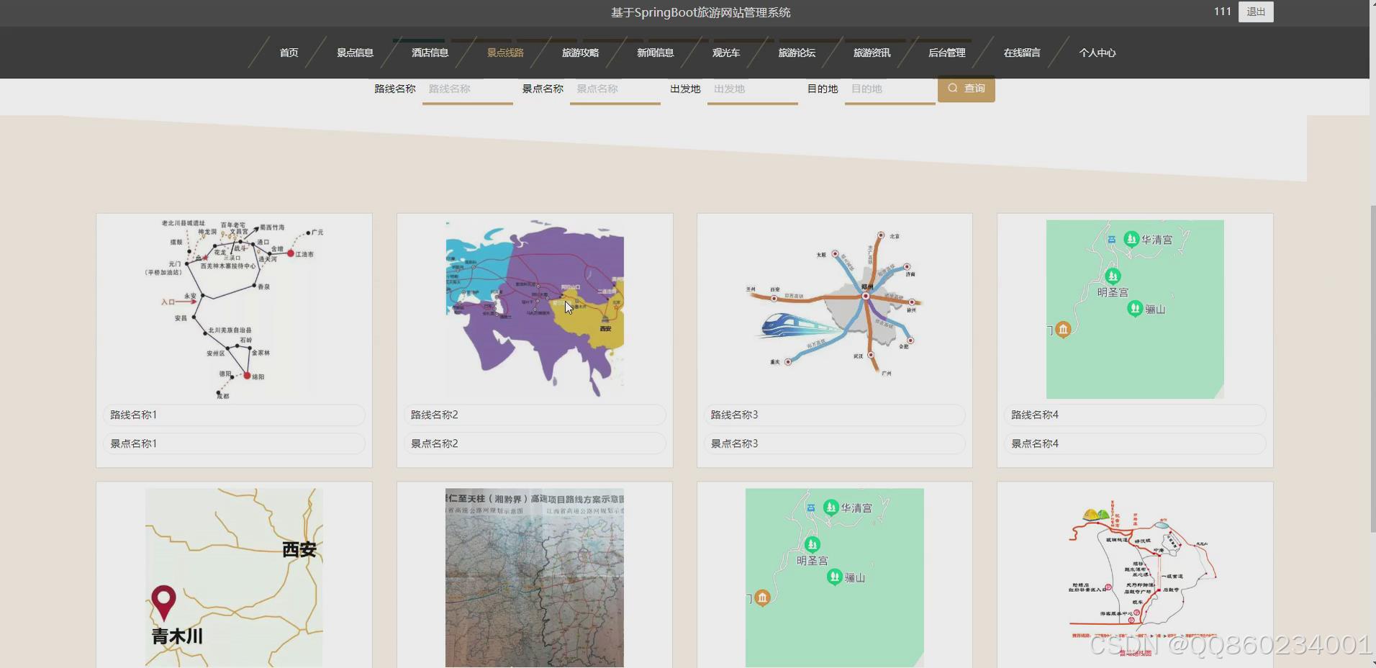Open 新闻信息 navigation item
This screenshot has width=1376, height=668.
pyautogui.click(x=655, y=53)
